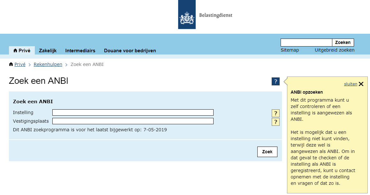Close the tooltip with the X icon
The width and height of the screenshot is (370, 195).
point(361,84)
